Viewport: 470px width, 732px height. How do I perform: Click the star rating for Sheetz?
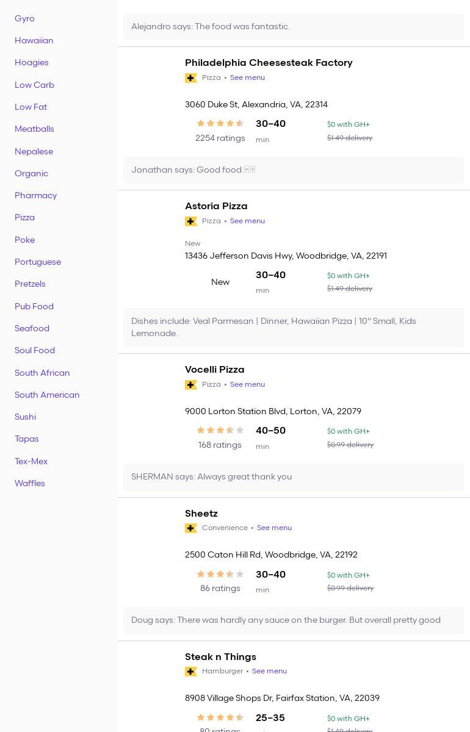[x=220, y=575]
